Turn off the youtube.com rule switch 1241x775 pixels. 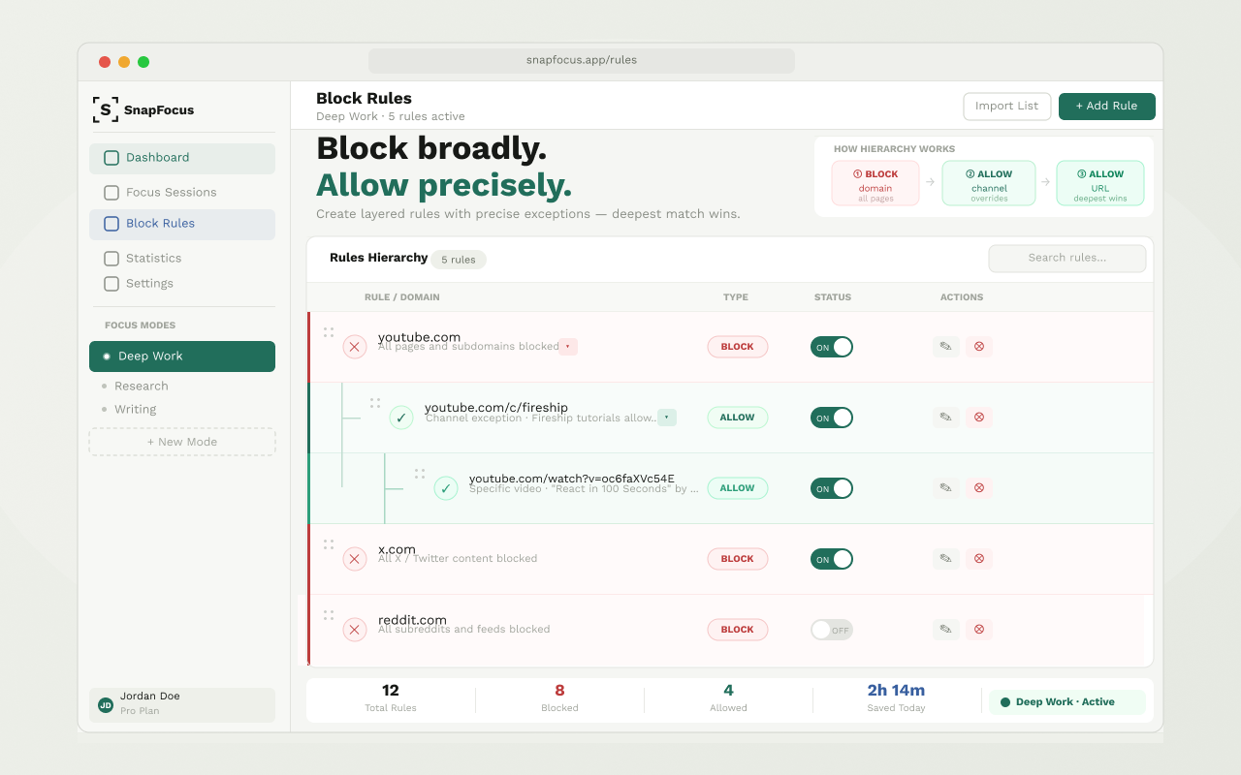click(832, 347)
